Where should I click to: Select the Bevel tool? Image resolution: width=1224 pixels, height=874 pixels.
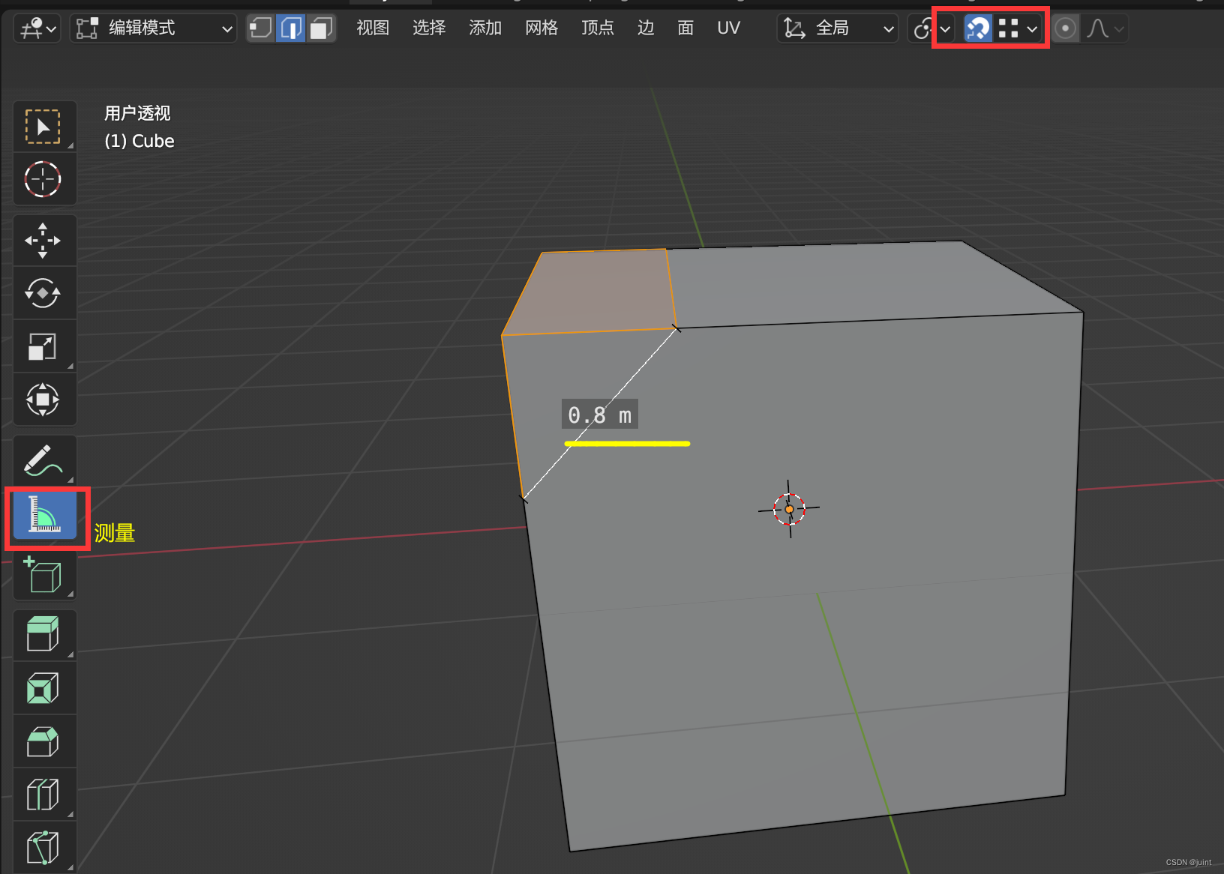point(43,741)
